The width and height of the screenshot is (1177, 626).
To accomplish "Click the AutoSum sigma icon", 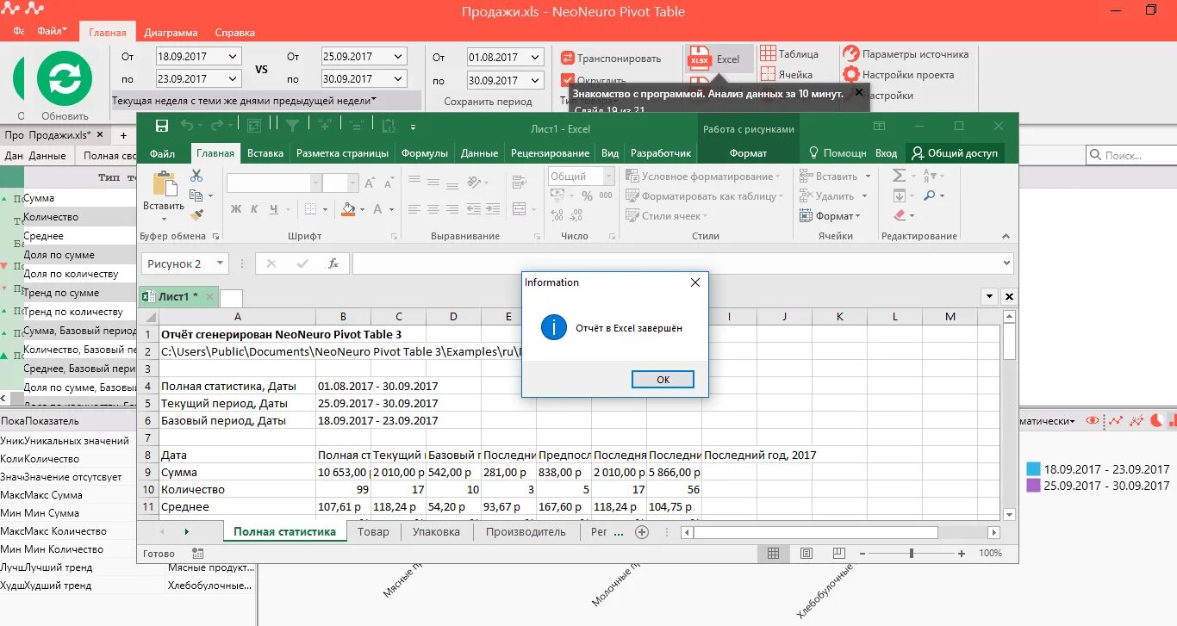I will [899, 176].
